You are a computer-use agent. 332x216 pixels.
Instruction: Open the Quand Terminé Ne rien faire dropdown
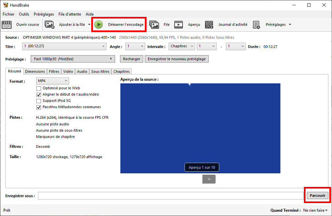(315, 210)
